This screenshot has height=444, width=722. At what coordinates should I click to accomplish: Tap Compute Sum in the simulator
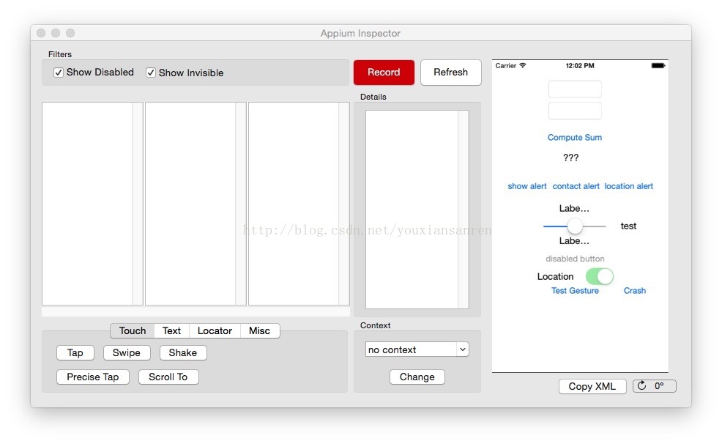(575, 137)
